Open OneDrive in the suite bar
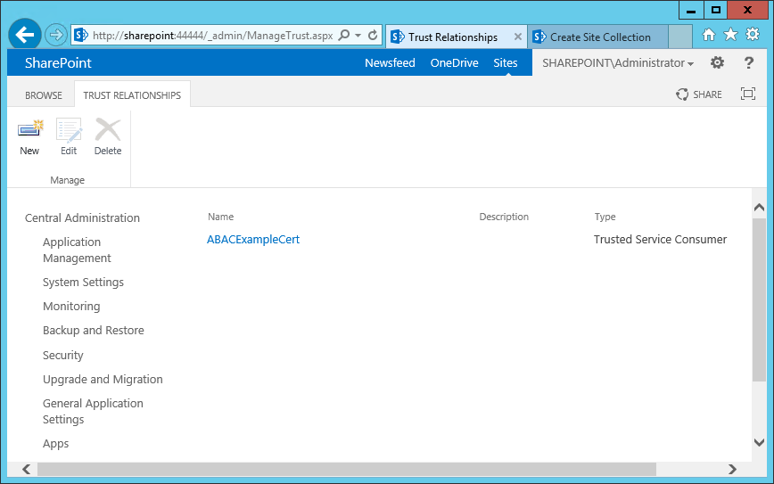 tap(454, 63)
